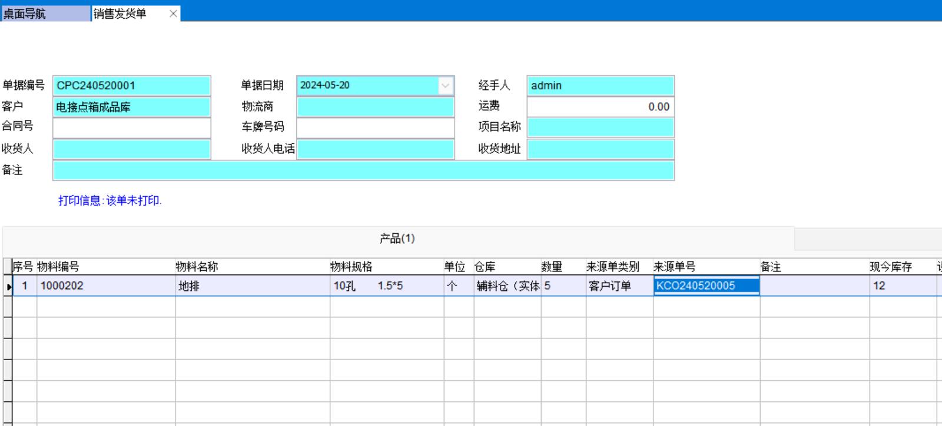
Task: Select the 销售发货单 tab
Action: pyautogui.click(x=127, y=14)
